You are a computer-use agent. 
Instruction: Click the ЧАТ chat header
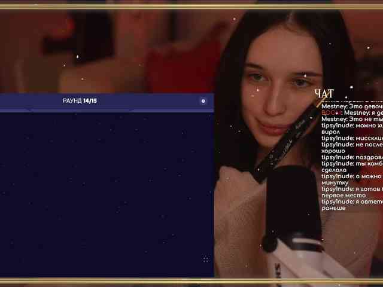(324, 93)
